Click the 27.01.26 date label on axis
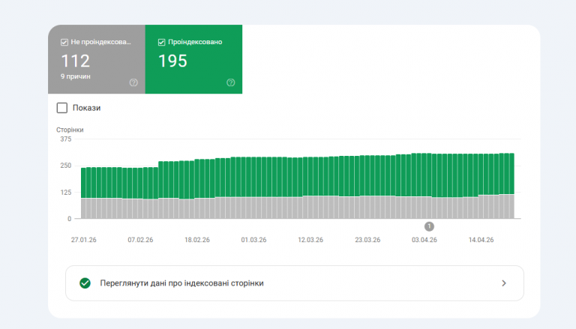 pyautogui.click(x=84, y=240)
